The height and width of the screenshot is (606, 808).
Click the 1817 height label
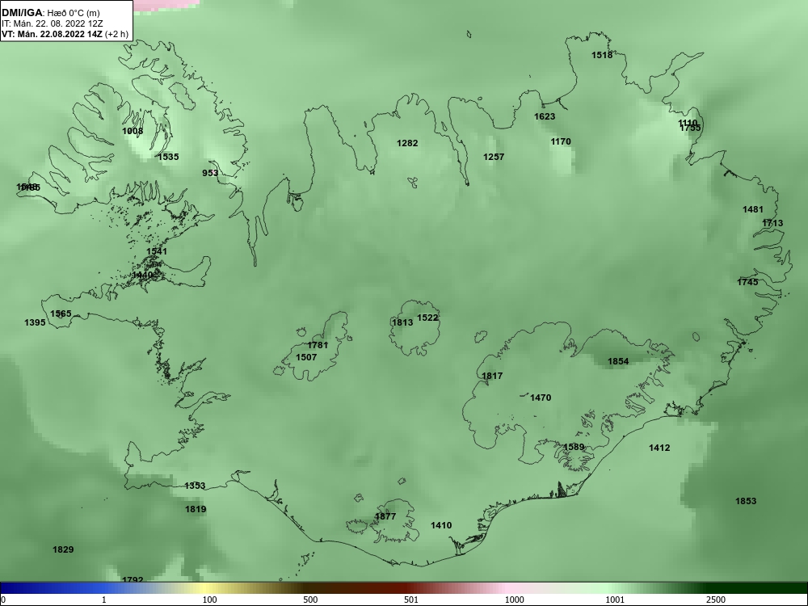click(492, 376)
